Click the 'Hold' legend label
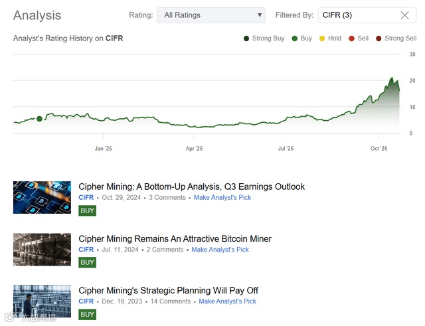Image resolution: width=425 pixels, height=326 pixels. click(335, 39)
